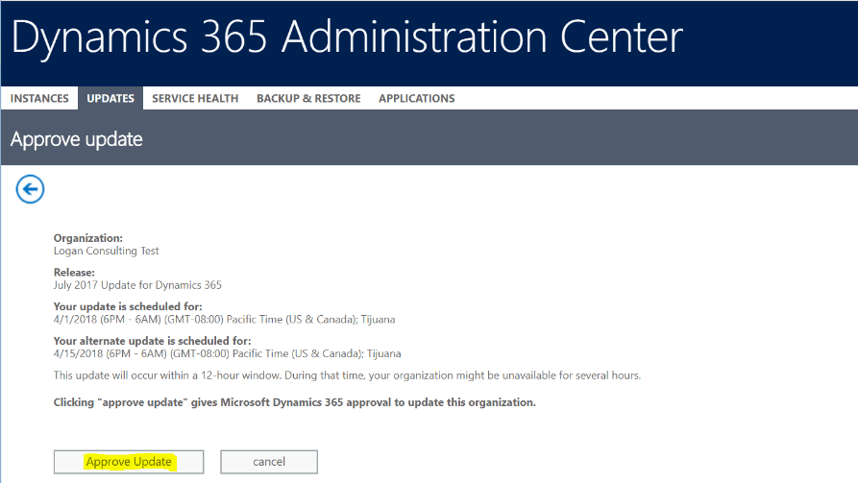Click the 12-hour window notice text
The height and width of the screenshot is (483, 858).
pos(347,375)
